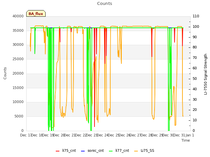The width and height of the screenshot is (210, 157).
Task: Click the 40000 y-axis tick label
Action: 18,16
